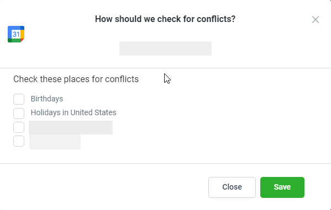This screenshot has height=210, width=331.
Task: Save the conflict checking settings
Action: pyautogui.click(x=282, y=187)
